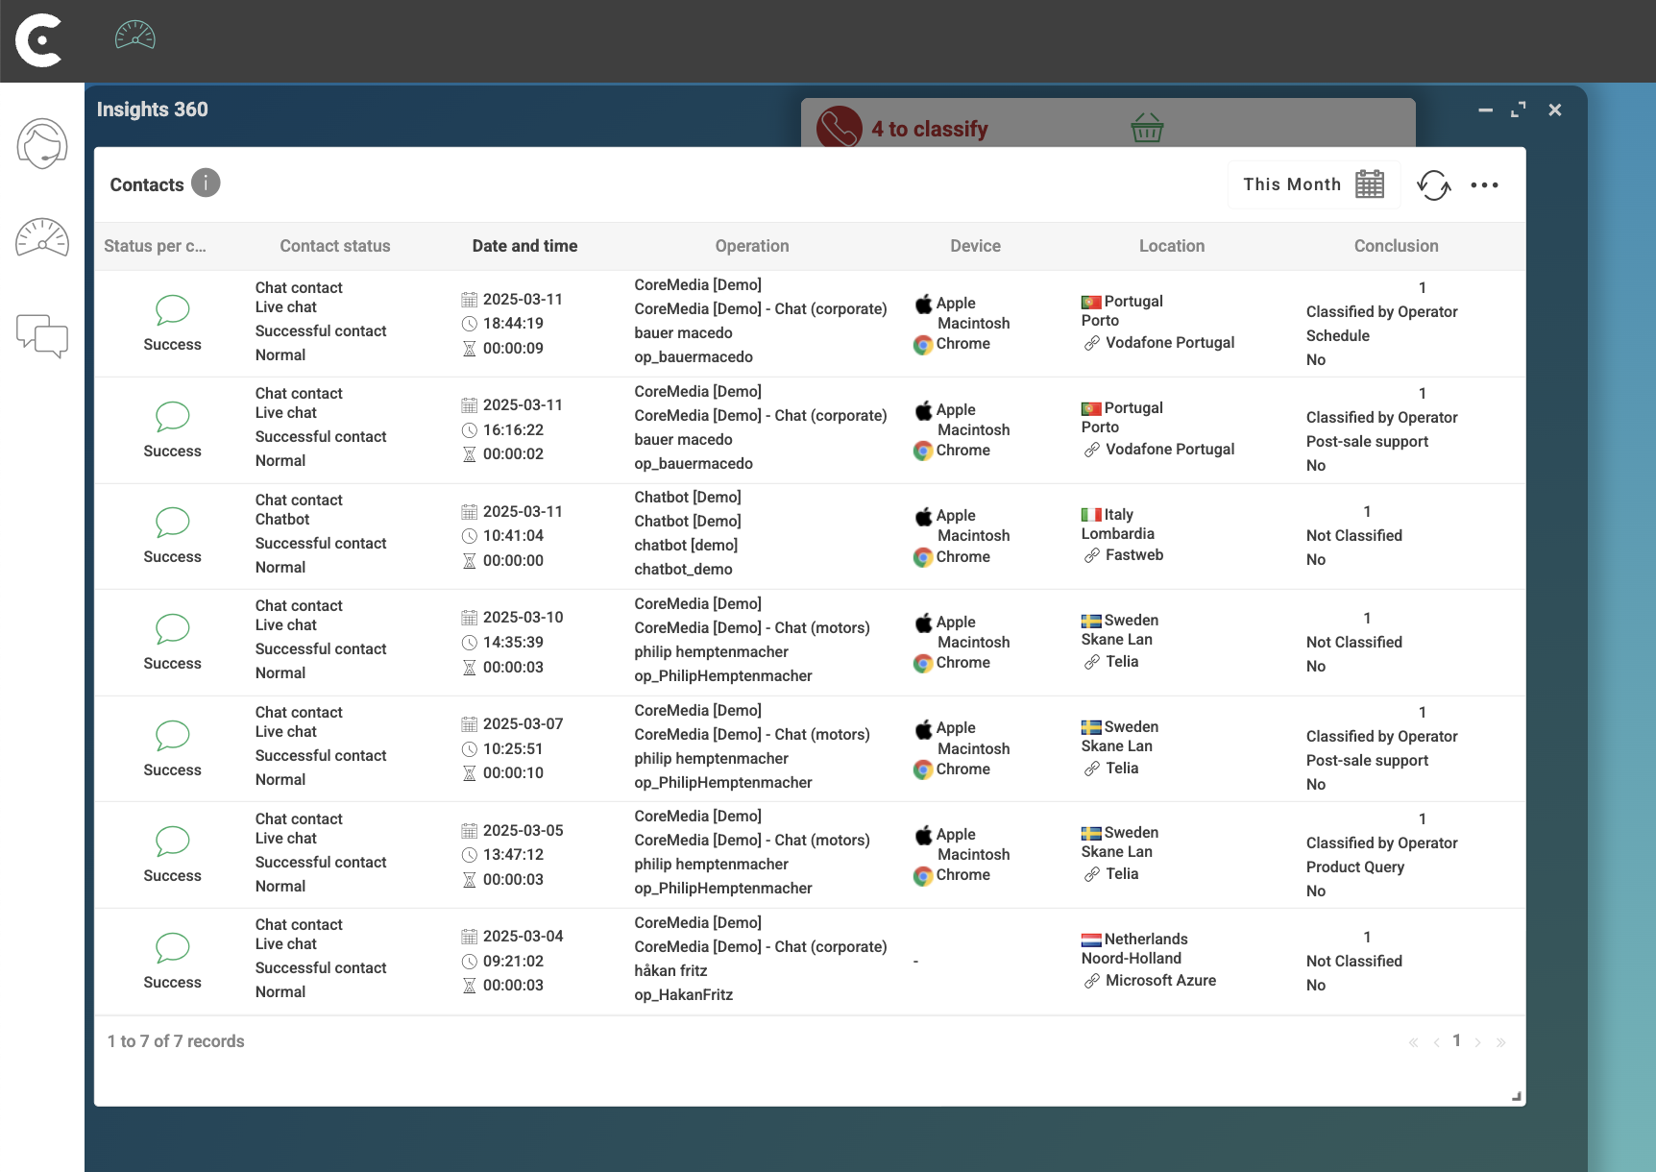Click link icon beside Microsoft Azure

point(1092,981)
